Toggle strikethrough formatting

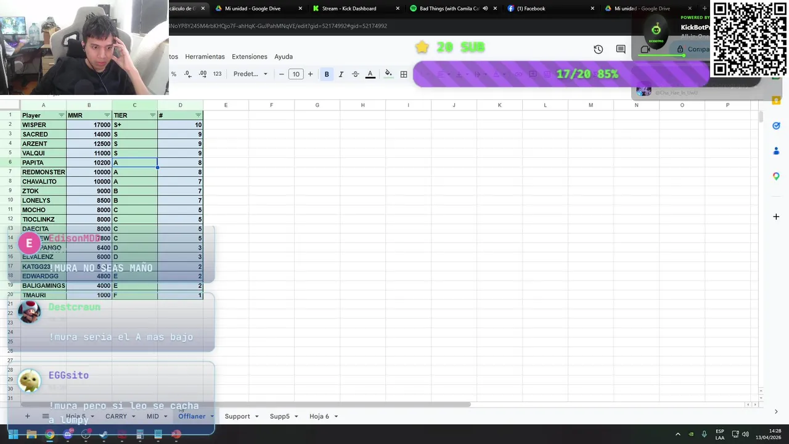[355, 74]
